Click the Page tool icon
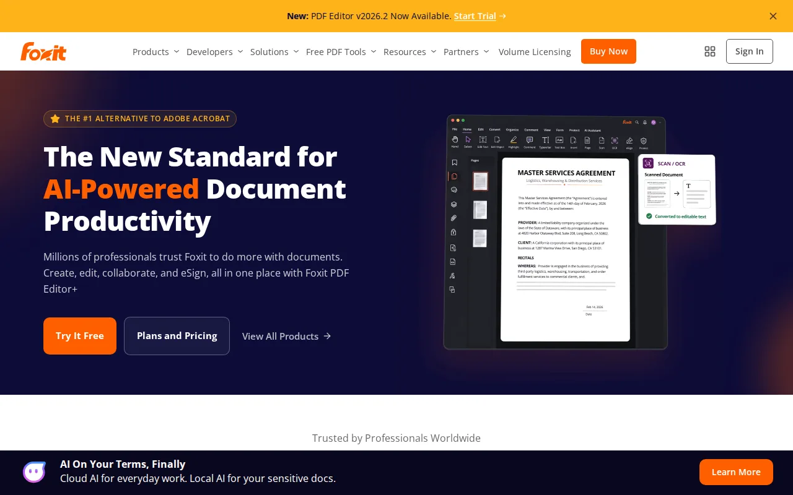 (x=587, y=140)
